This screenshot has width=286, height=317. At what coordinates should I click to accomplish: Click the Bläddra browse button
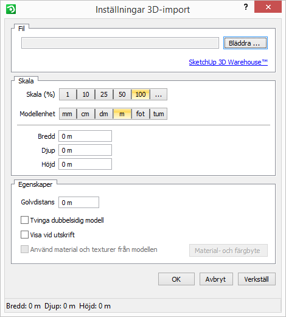(245, 43)
